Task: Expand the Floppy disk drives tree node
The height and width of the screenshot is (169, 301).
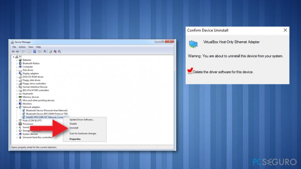Action: (17, 80)
